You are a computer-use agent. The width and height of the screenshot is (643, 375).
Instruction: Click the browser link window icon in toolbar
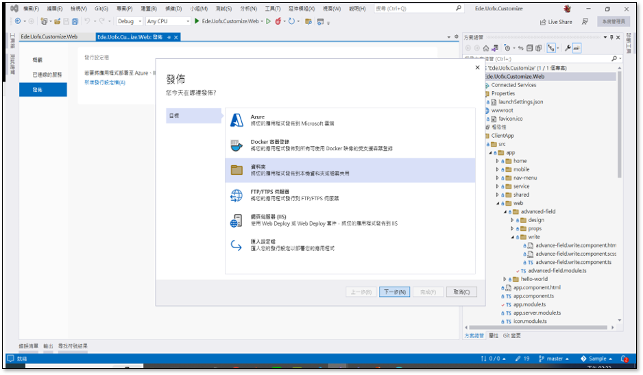(320, 21)
